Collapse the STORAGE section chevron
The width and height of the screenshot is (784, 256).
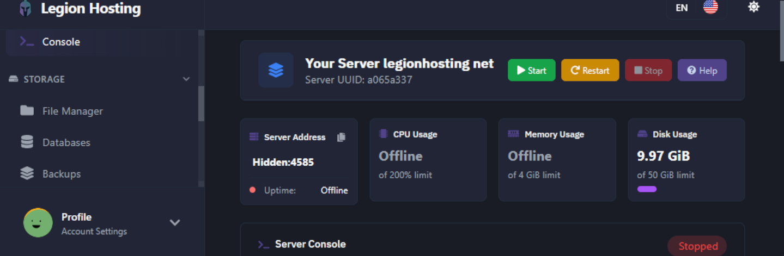(186, 79)
